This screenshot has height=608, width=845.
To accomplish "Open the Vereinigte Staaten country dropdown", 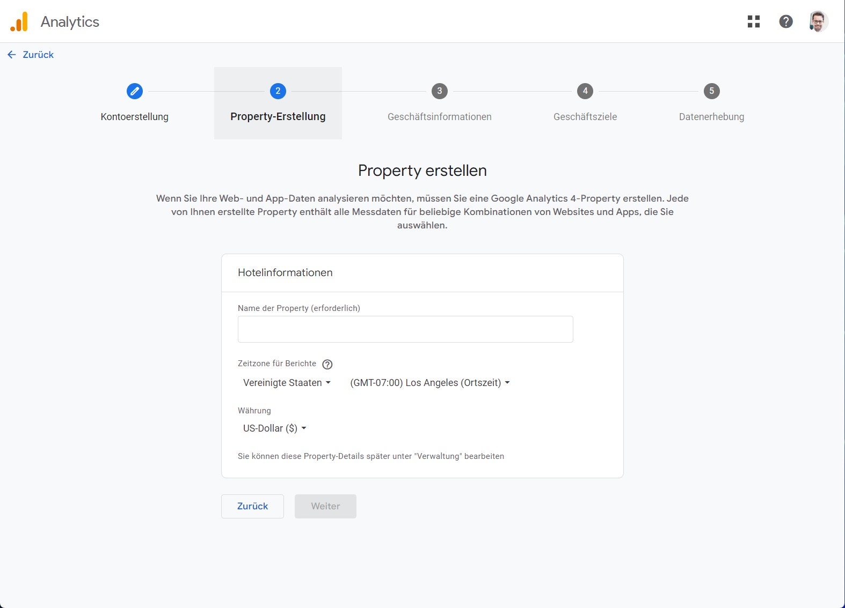I will pos(287,383).
